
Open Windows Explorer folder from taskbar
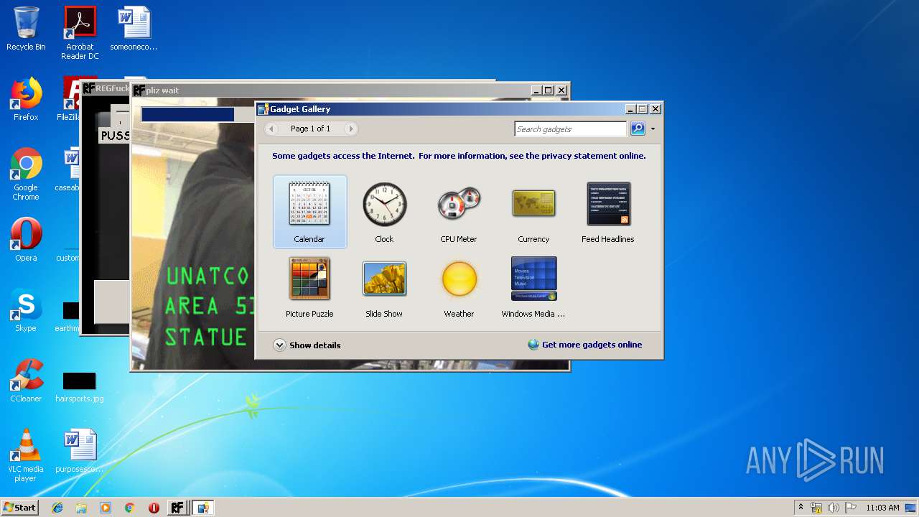click(x=81, y=508)
